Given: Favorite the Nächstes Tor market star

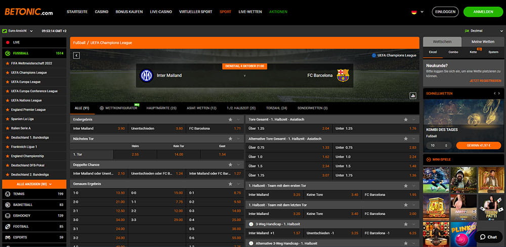Looking at the screenshot, I should [x=230, y=139].
